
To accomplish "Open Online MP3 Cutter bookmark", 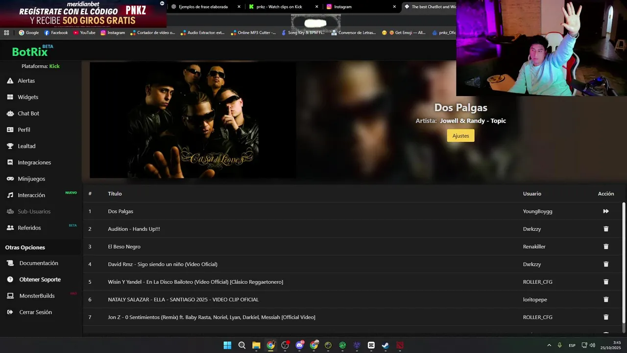I will pyautogui.click(x=253, y=33).
